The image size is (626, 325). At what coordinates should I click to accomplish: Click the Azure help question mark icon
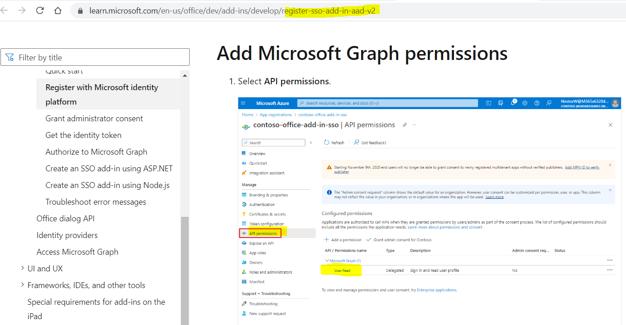[537, 103]
